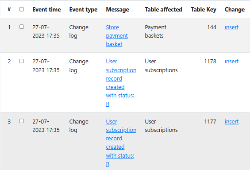Open row 3 User subscription record message
This screenshot has width=250, height=170.
[x=121, y=143]
